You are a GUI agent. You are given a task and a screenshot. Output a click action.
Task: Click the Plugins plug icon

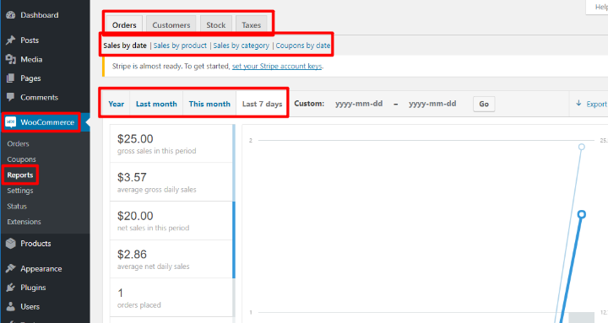(10, 288)
